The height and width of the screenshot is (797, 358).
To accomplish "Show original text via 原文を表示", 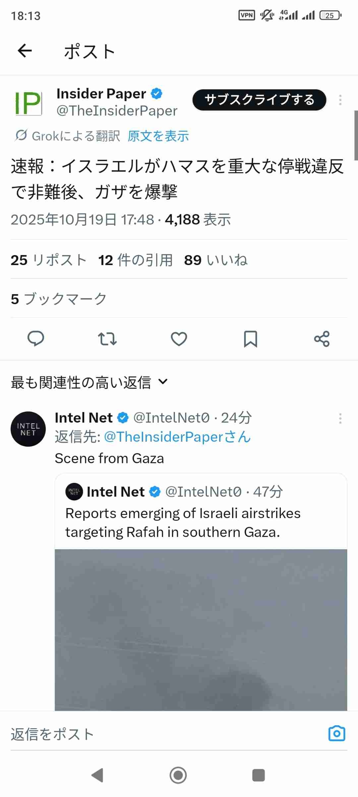I will point(158,136).
